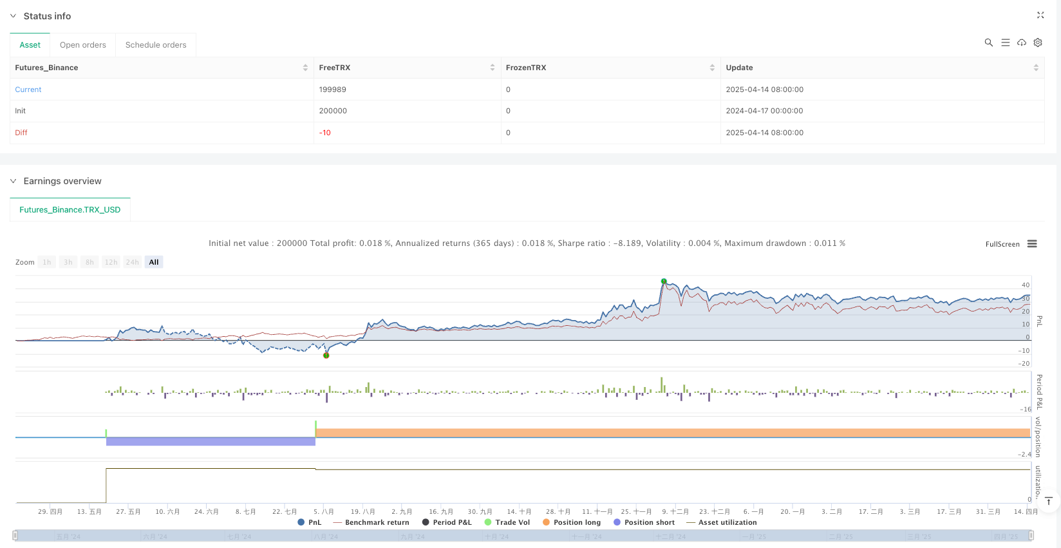1061x548 pixels.
Task: Sort by the Update column arrows
Action: [1035, 68]
